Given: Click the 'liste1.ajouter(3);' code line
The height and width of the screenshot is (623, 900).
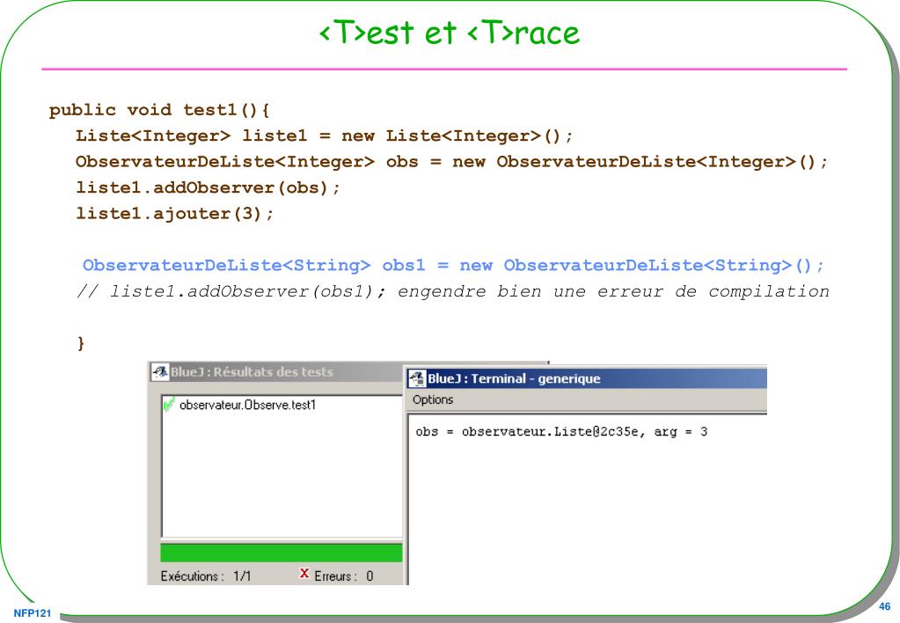Looking at the screenshot, I should [175, 214].
